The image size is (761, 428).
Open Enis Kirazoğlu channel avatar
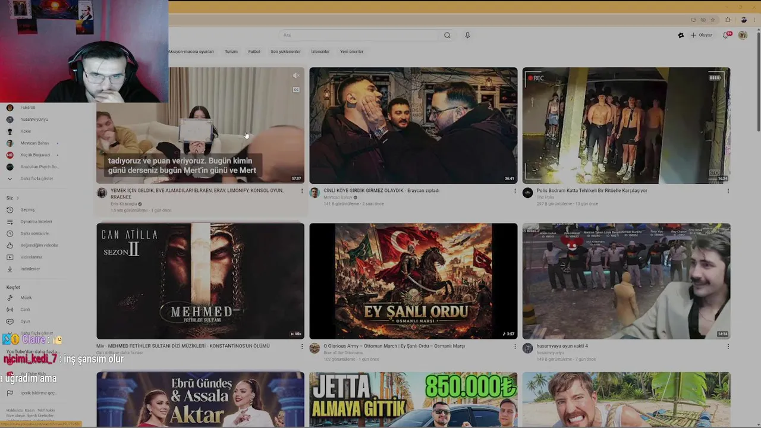(x=102, y=193)
